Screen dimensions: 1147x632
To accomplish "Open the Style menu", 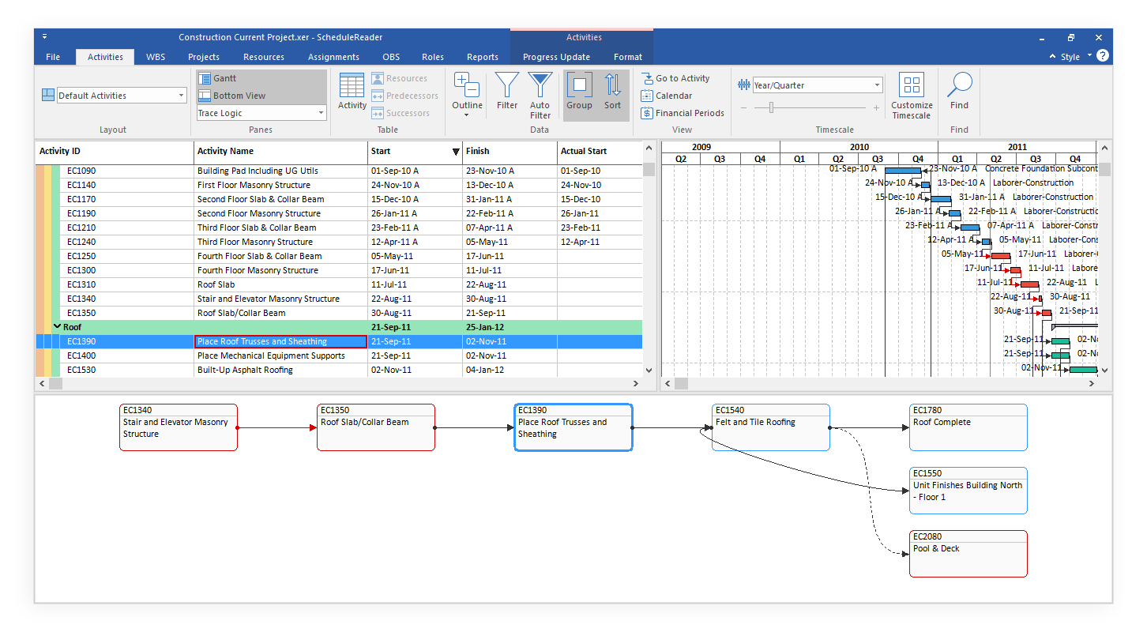I will coord(1070,57).
